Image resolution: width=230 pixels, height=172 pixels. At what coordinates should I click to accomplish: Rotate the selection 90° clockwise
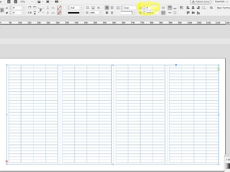tap(30, 8)
